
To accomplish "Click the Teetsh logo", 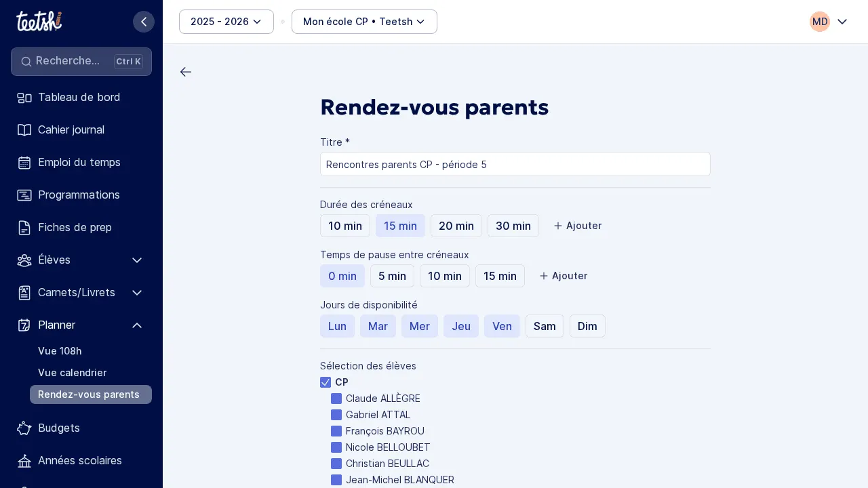I will pyautogui.click(x=39, y=21).
